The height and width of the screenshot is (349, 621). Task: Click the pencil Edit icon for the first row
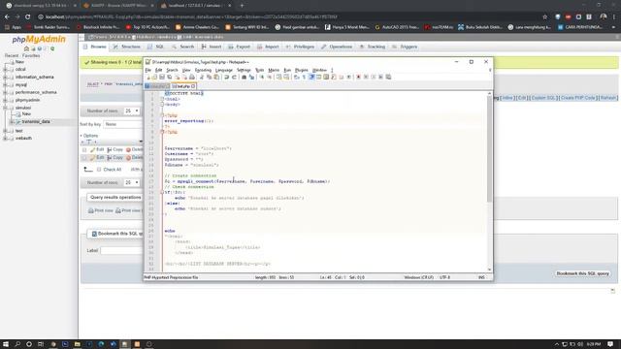(x=93, y=149)
